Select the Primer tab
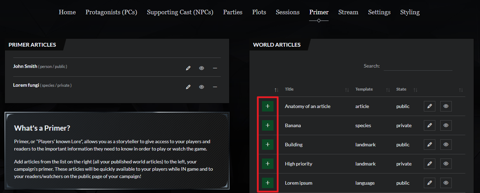 point(319,12)
